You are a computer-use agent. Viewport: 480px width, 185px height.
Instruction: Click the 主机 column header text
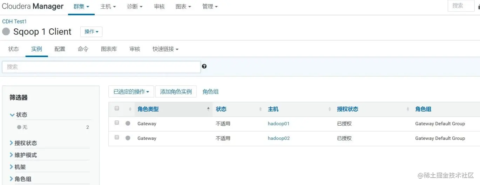tap(273, 109)
